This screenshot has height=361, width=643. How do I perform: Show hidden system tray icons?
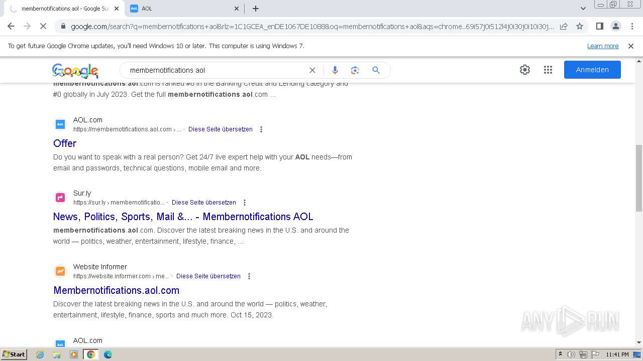pyautogui.click(x=560, y=354)
